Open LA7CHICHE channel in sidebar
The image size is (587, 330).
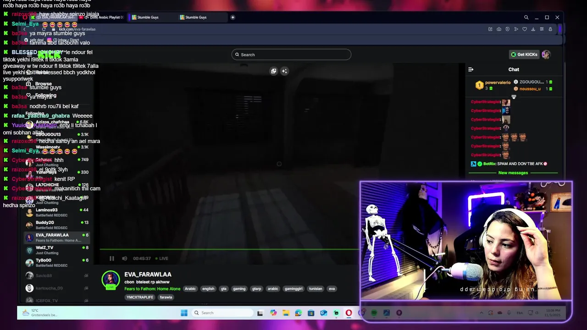pyautogui.click(x=57, y=187)
